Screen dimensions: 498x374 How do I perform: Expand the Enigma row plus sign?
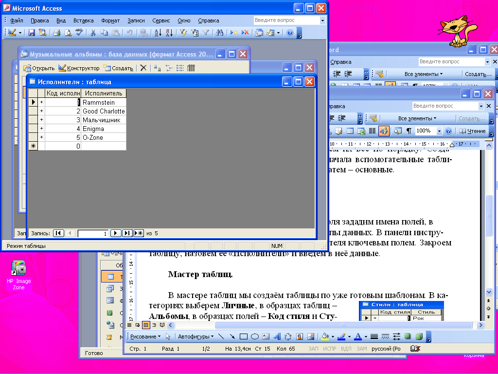[x=41, y=129]
